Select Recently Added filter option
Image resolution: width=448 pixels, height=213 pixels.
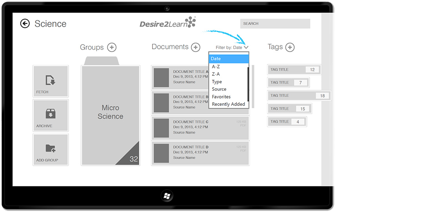coord(228,104)
